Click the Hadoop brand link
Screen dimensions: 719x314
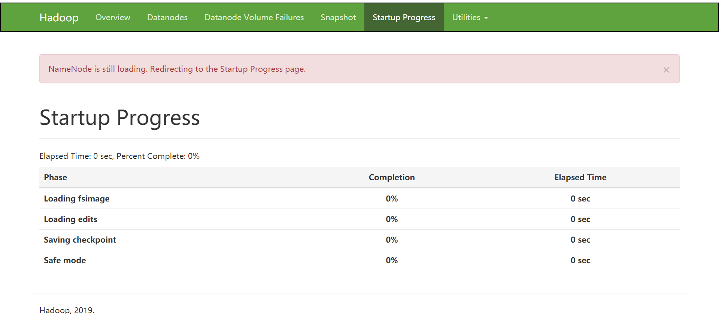click(59, 18)
